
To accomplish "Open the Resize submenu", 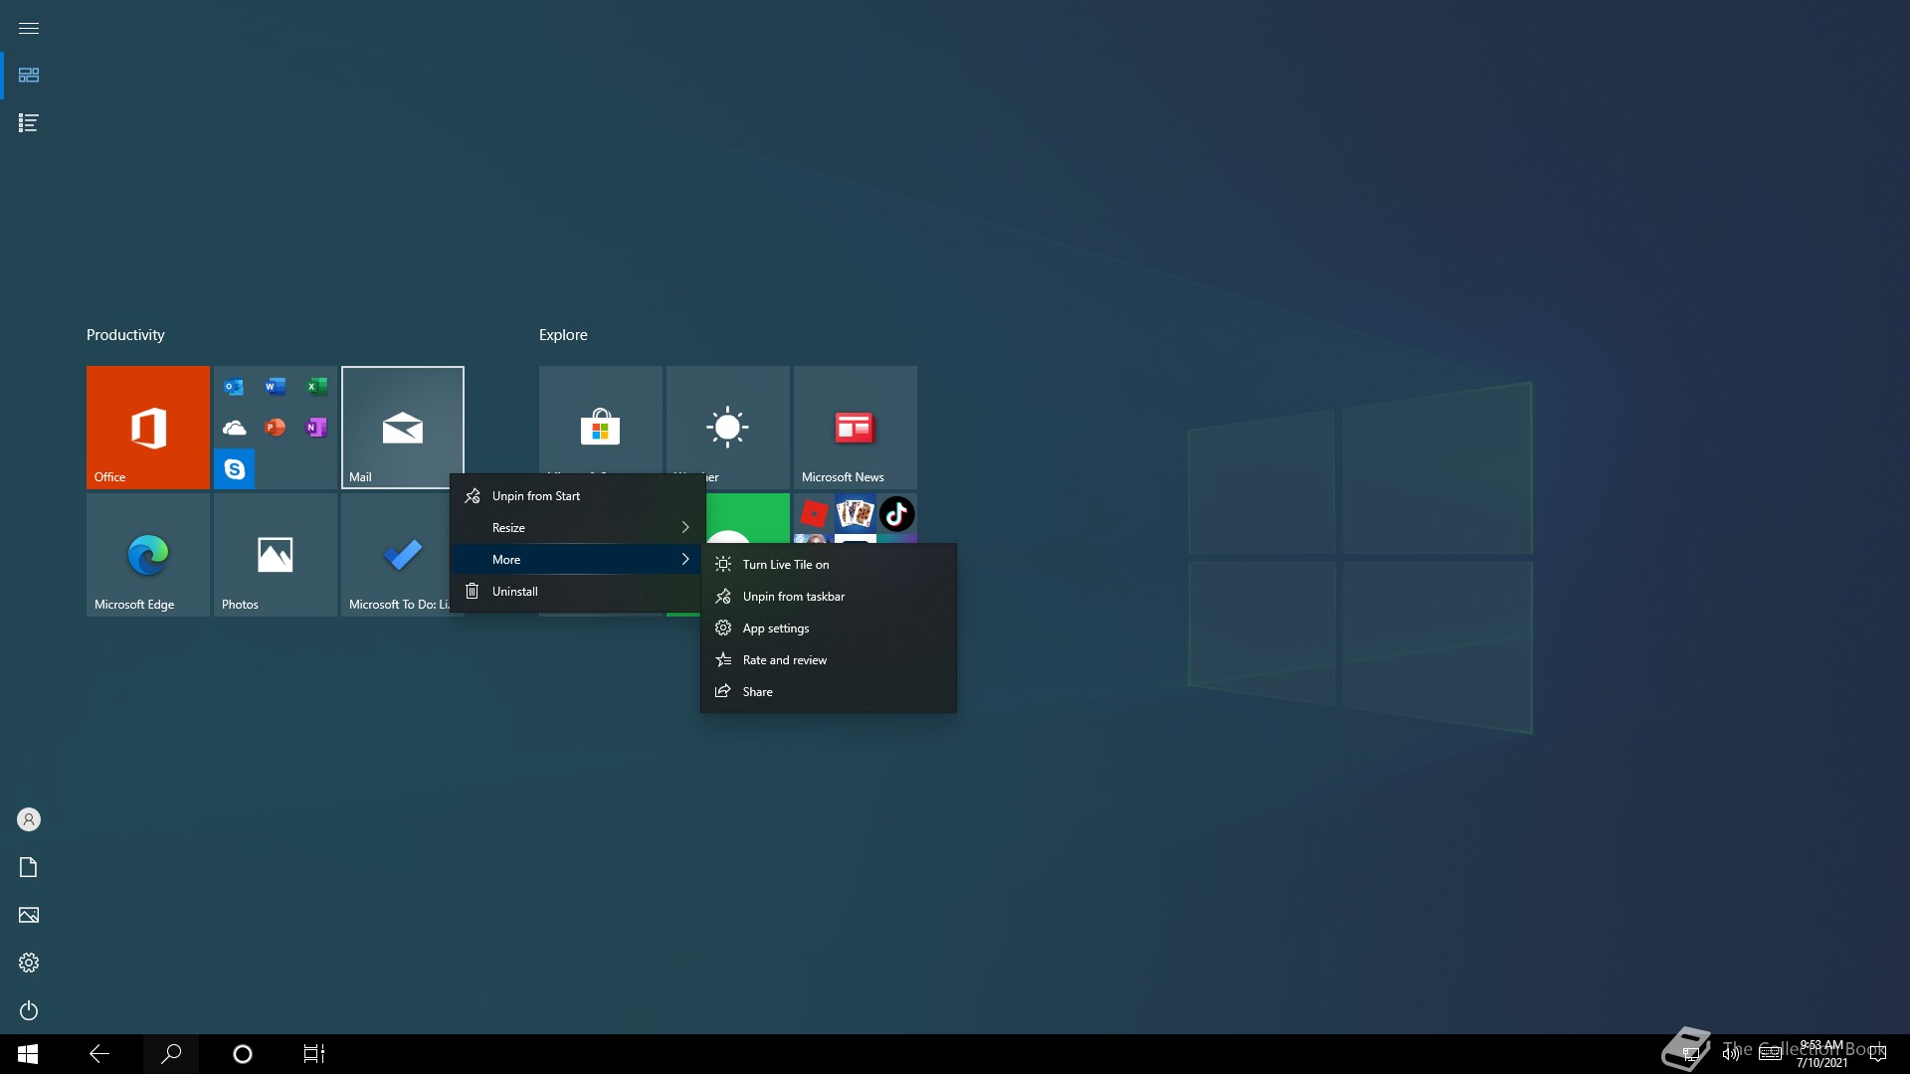I will click(578, 528).
